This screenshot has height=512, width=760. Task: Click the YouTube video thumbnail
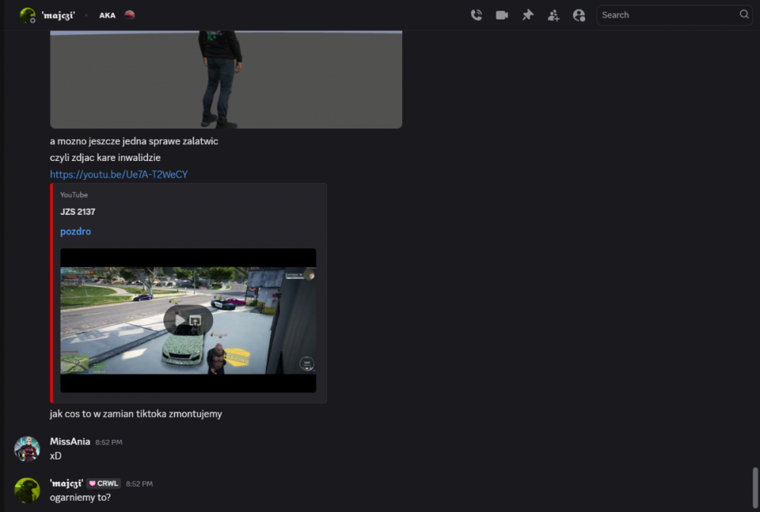(188, 320)
